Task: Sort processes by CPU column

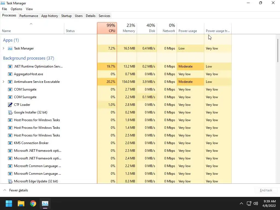Action: [x=107, y=28]
